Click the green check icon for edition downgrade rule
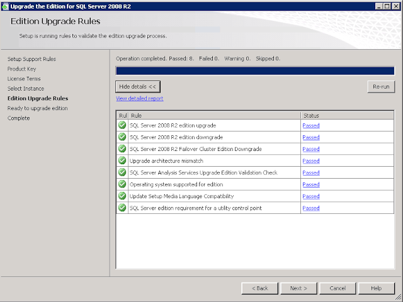The height and width of the screenshot is (302, 403). point(122,137)
